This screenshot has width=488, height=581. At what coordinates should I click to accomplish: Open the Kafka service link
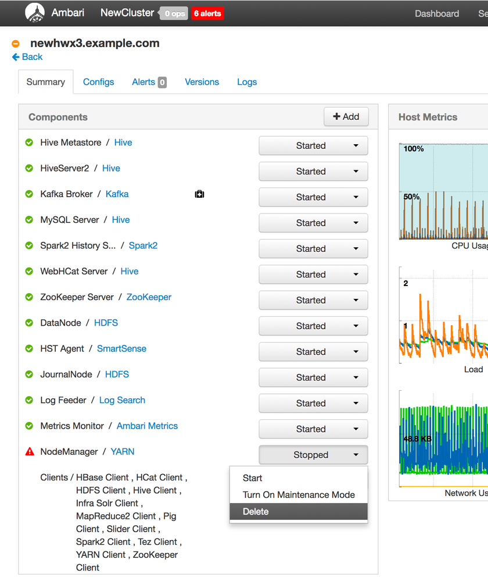click(x=117, y=194)
